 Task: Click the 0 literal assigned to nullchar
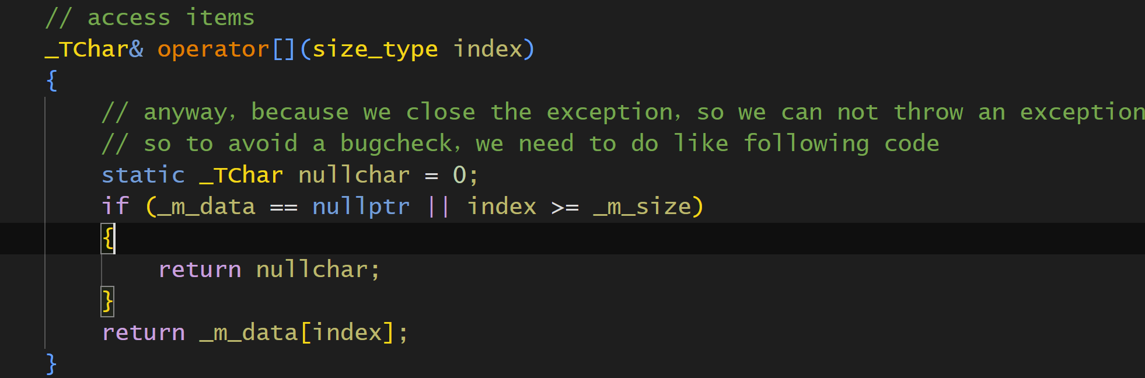[x=459, y=175]
